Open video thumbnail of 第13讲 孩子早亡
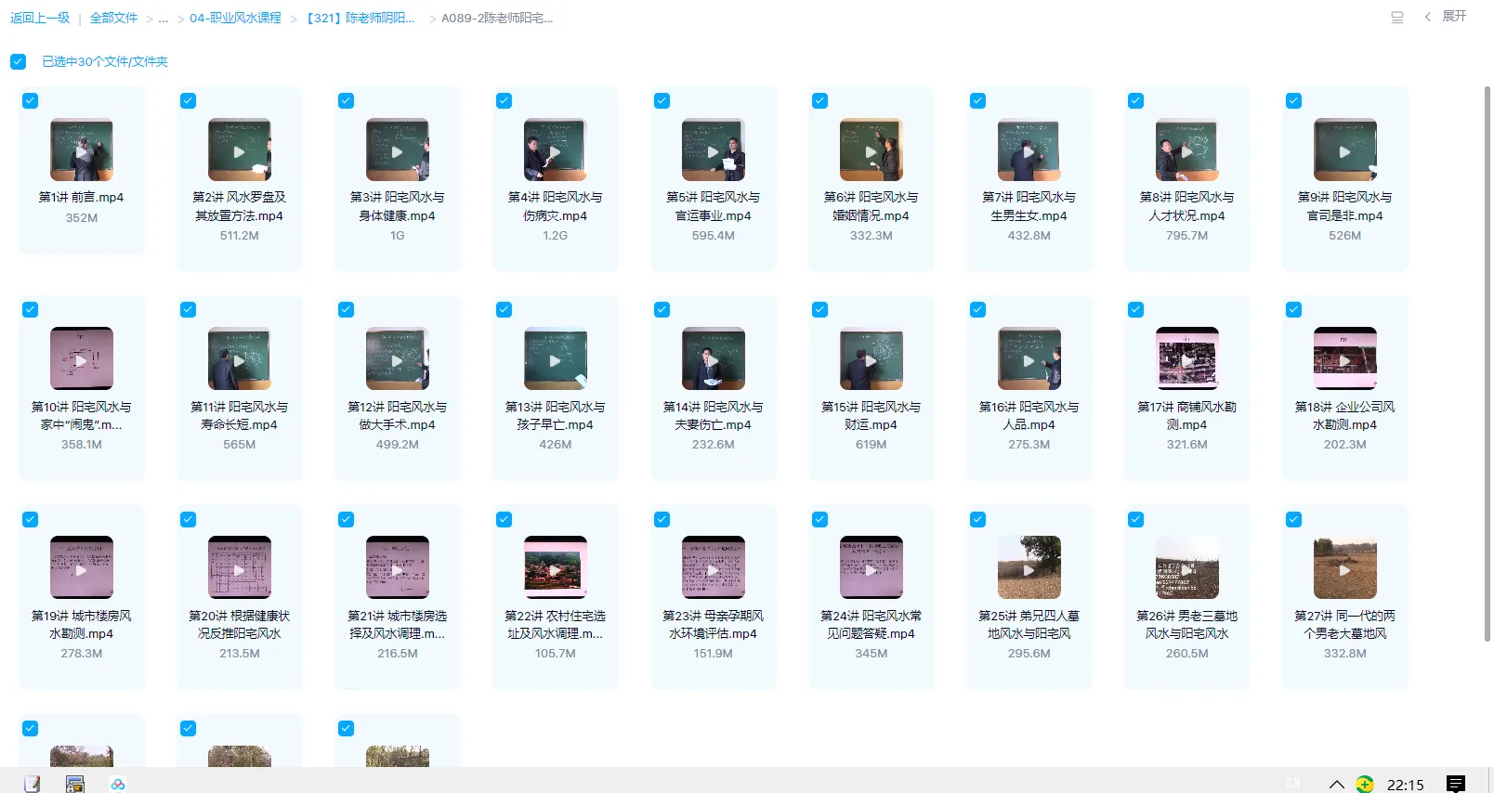 [556, 358]
